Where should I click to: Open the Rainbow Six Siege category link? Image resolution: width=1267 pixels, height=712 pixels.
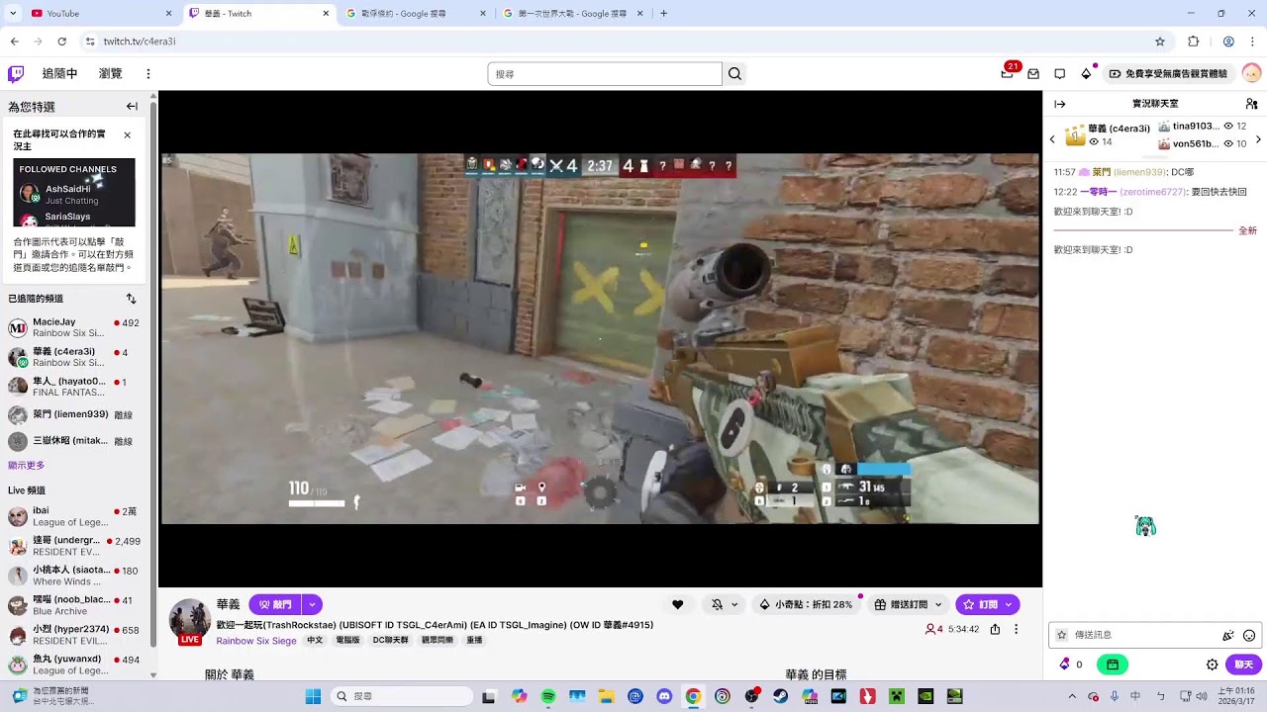256,641
